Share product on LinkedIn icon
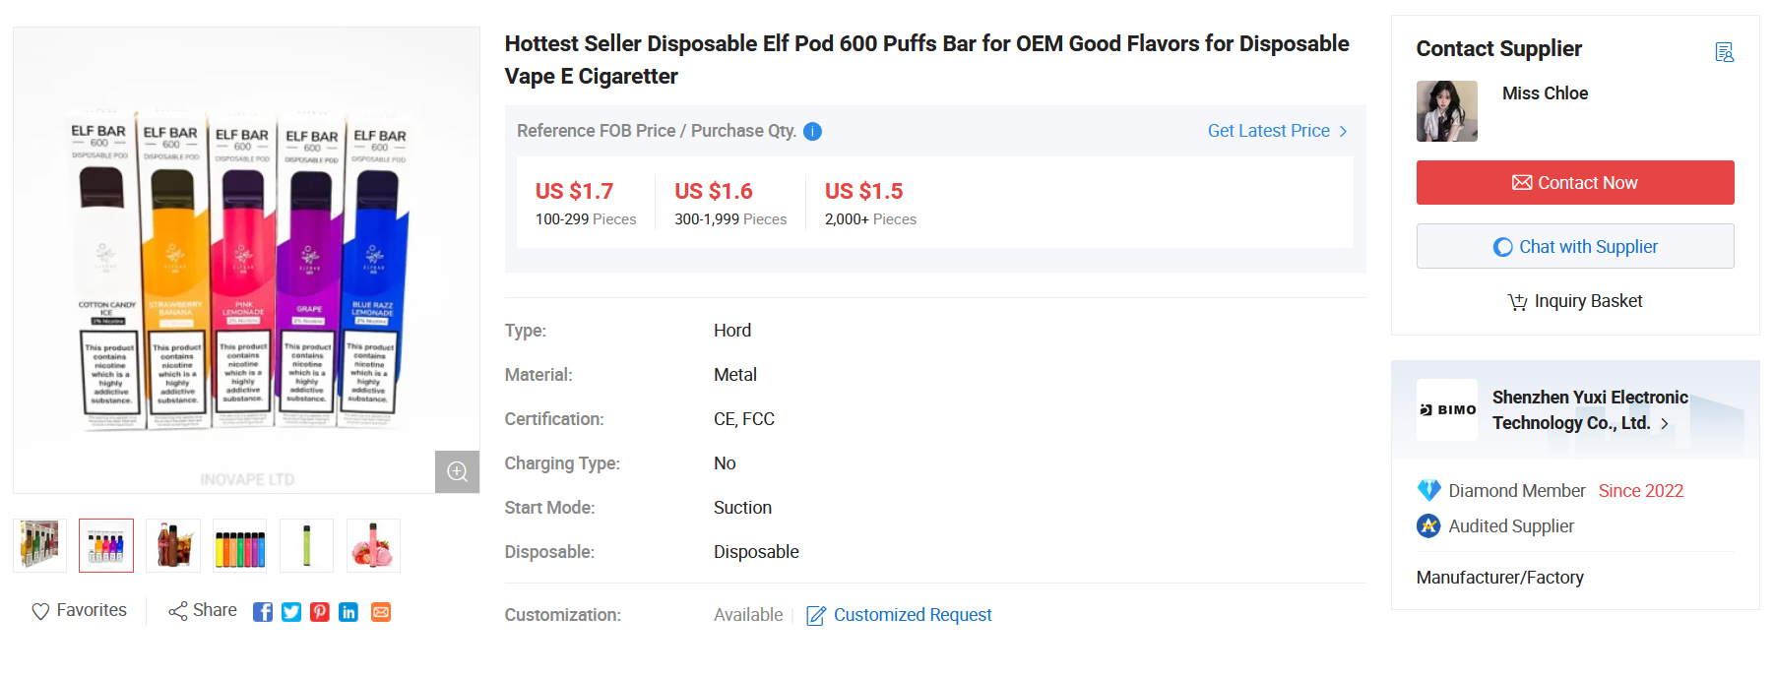The image size is (1774, 677). pos(348,612)
